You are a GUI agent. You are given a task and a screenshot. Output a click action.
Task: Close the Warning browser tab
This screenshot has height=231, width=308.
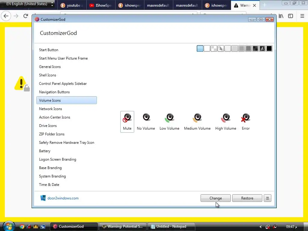254,5
